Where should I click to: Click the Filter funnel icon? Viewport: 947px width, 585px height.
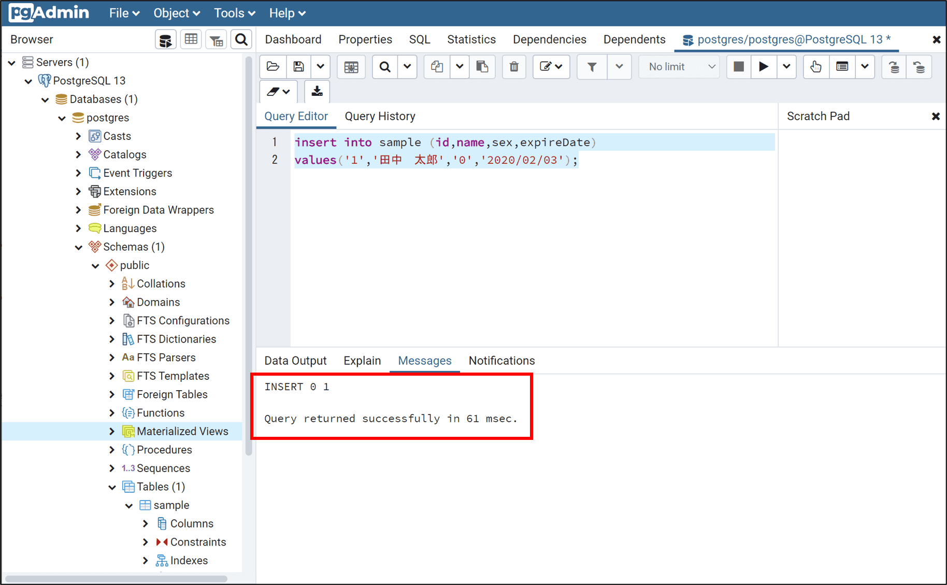592,67
